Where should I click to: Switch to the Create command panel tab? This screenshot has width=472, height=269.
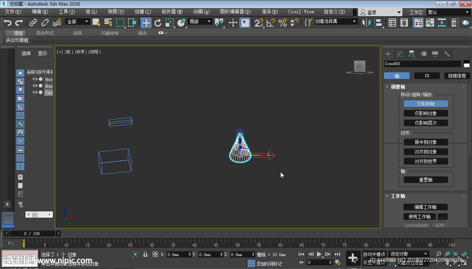(388, 54)
